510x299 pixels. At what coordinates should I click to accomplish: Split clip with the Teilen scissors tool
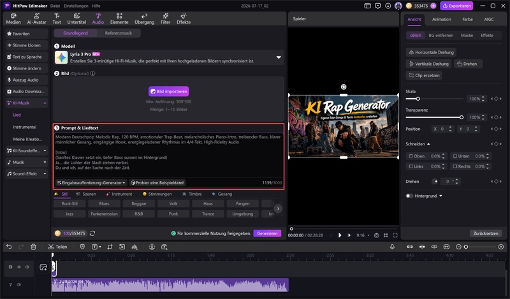point(57,247)
